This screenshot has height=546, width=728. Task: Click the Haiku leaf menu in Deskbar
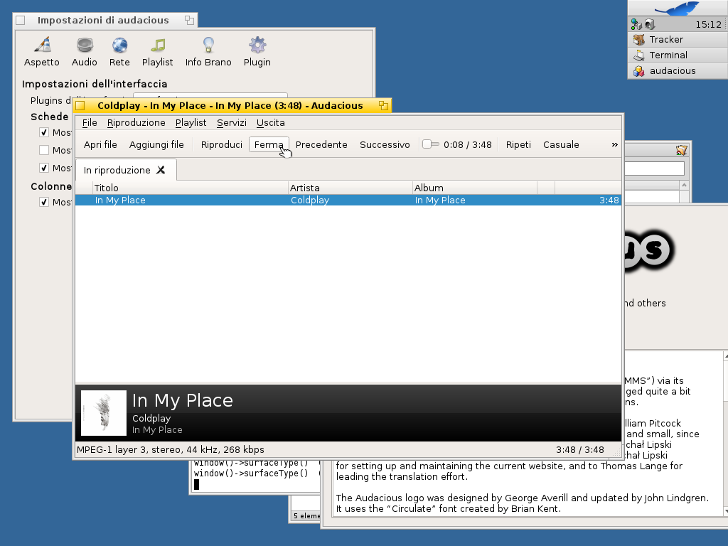pyautogui.click(x=678, y=9)
